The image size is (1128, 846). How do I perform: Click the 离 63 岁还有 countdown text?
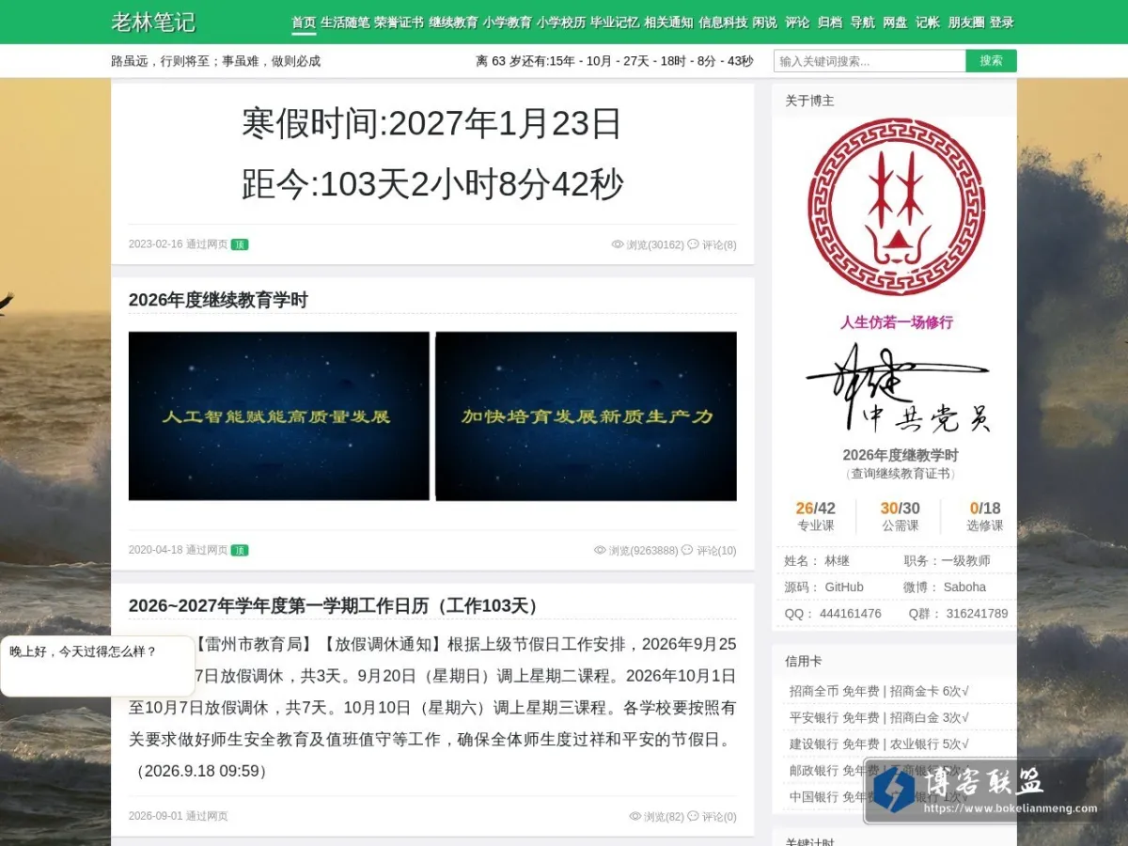tap(614, 61)
